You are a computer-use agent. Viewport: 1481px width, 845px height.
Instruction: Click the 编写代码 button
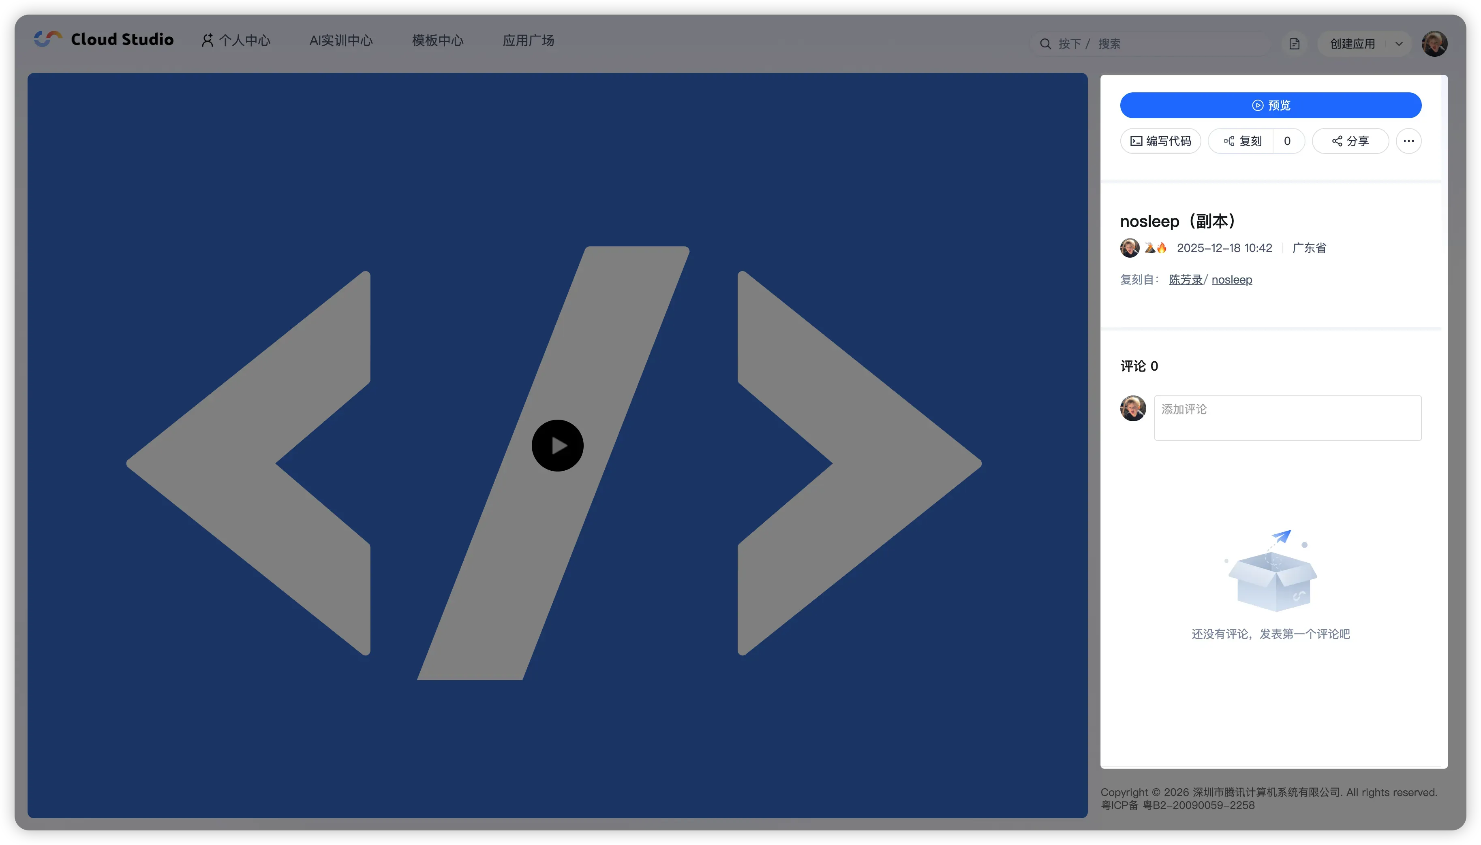(1160, 141)
